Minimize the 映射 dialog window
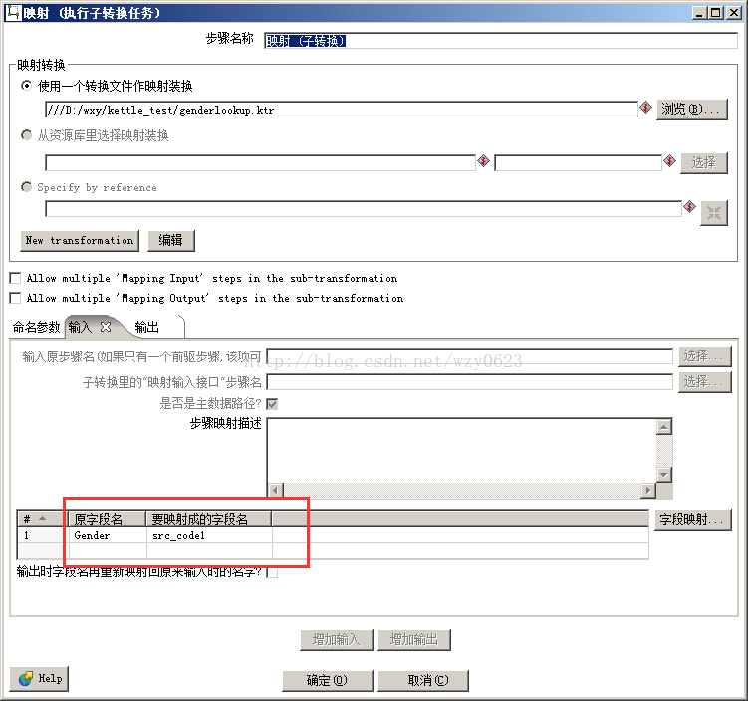 click(x=699, y=12)
